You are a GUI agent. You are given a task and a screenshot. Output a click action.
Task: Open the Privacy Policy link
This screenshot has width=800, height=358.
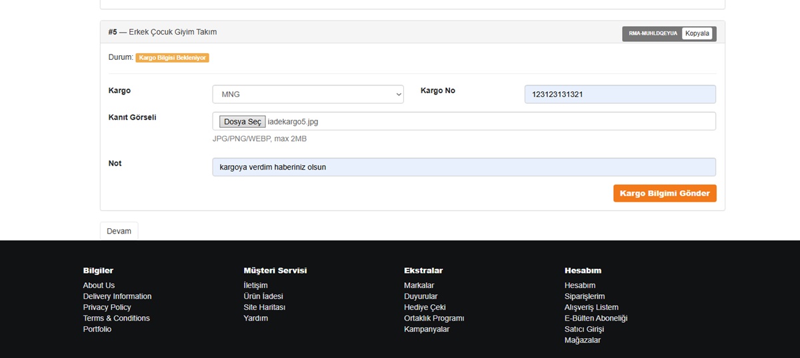(x=107, y=307)
